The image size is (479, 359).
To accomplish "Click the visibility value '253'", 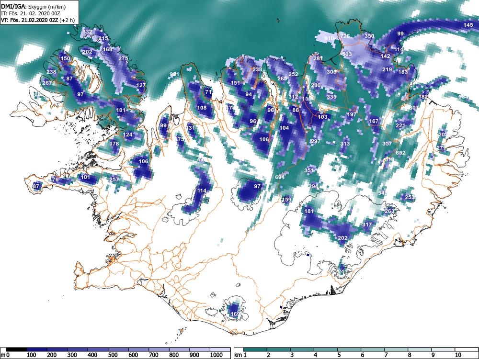I will click(x=410, y=197).
